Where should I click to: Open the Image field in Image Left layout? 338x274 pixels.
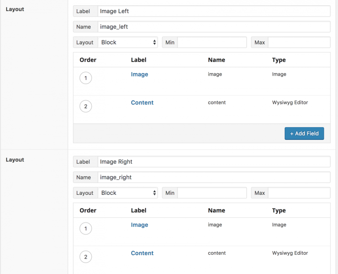(140, 74)
